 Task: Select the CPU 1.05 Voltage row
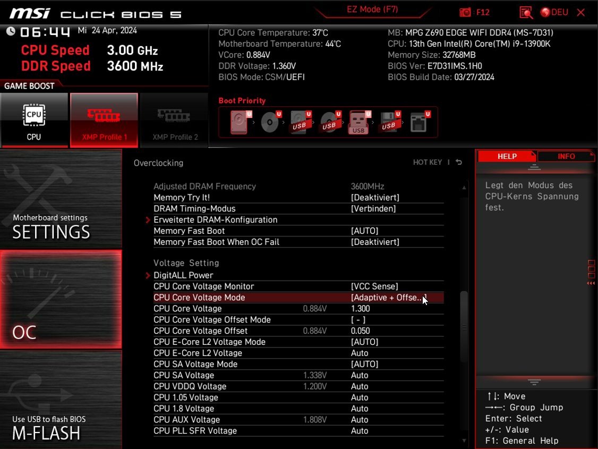pos(298,397)
